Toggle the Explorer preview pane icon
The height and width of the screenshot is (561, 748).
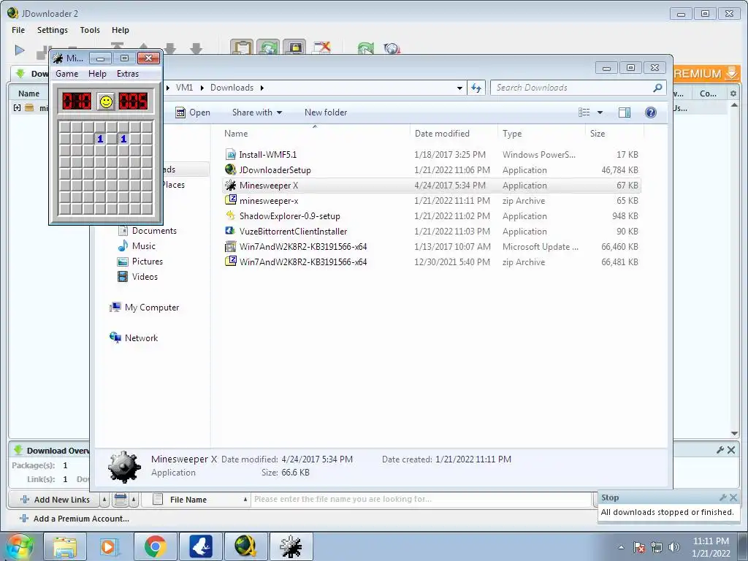click(x=624, y=112)
